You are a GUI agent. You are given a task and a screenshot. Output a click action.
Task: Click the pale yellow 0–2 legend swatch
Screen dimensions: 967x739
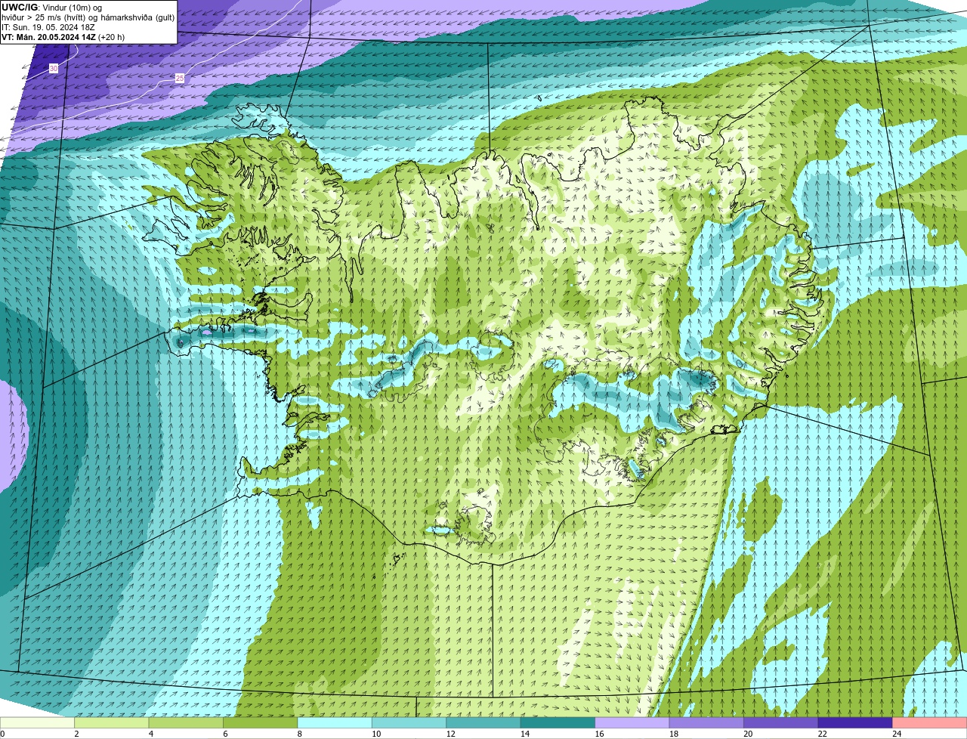click(38, 723)
